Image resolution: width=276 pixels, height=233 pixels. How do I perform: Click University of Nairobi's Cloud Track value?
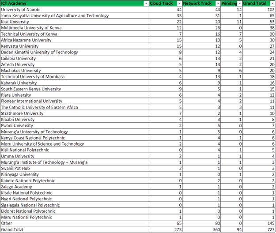tap(179, 9)
